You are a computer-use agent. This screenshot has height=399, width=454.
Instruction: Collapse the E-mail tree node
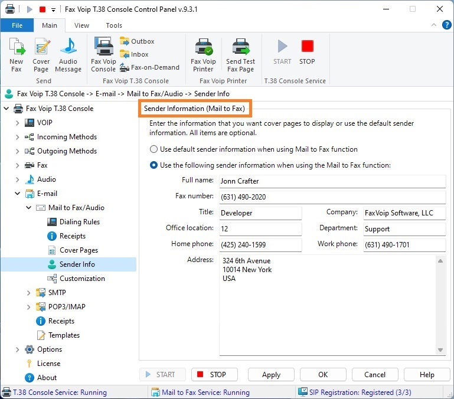[x=17, y=194]
